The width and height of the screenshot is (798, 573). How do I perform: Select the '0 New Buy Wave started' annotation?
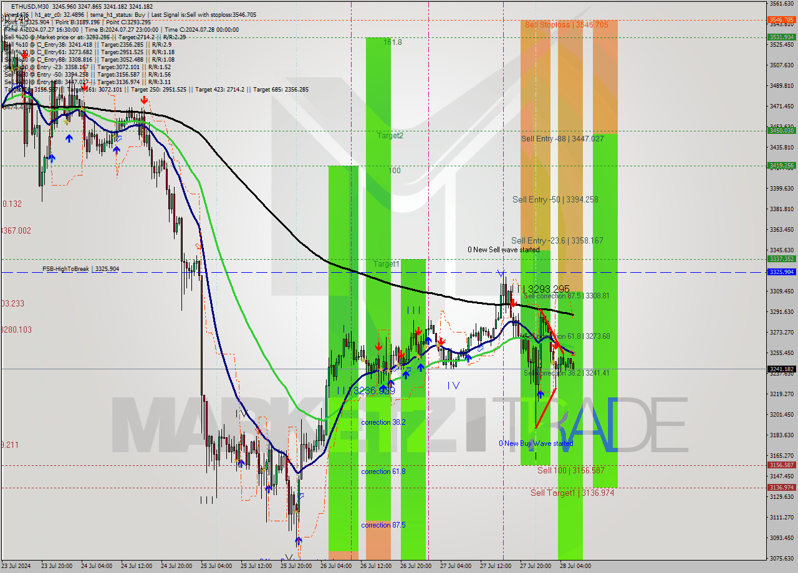click(x=536, y=443)
